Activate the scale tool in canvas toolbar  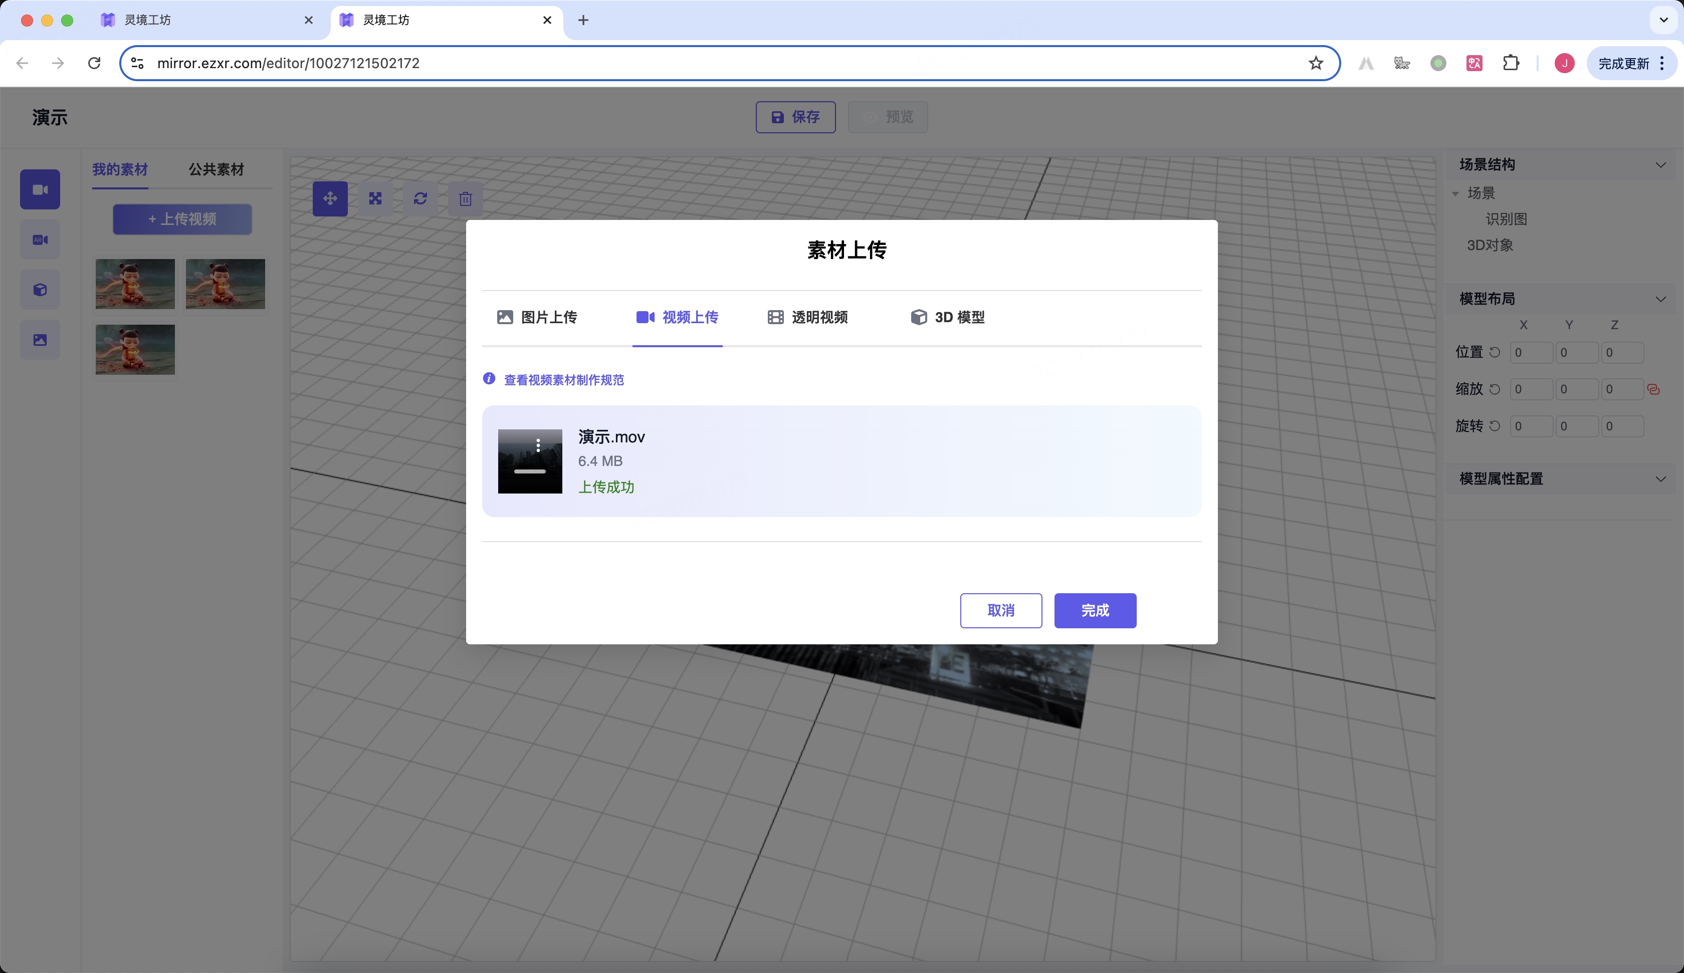click(x=375, y=198)
